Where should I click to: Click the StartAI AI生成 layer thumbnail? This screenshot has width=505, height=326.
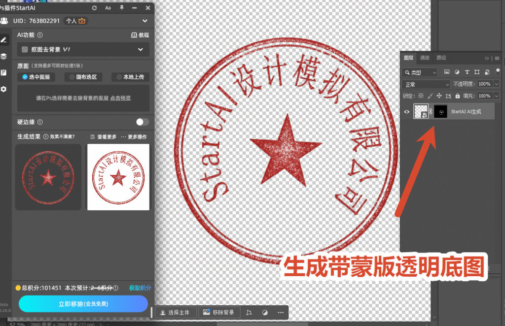421,112
